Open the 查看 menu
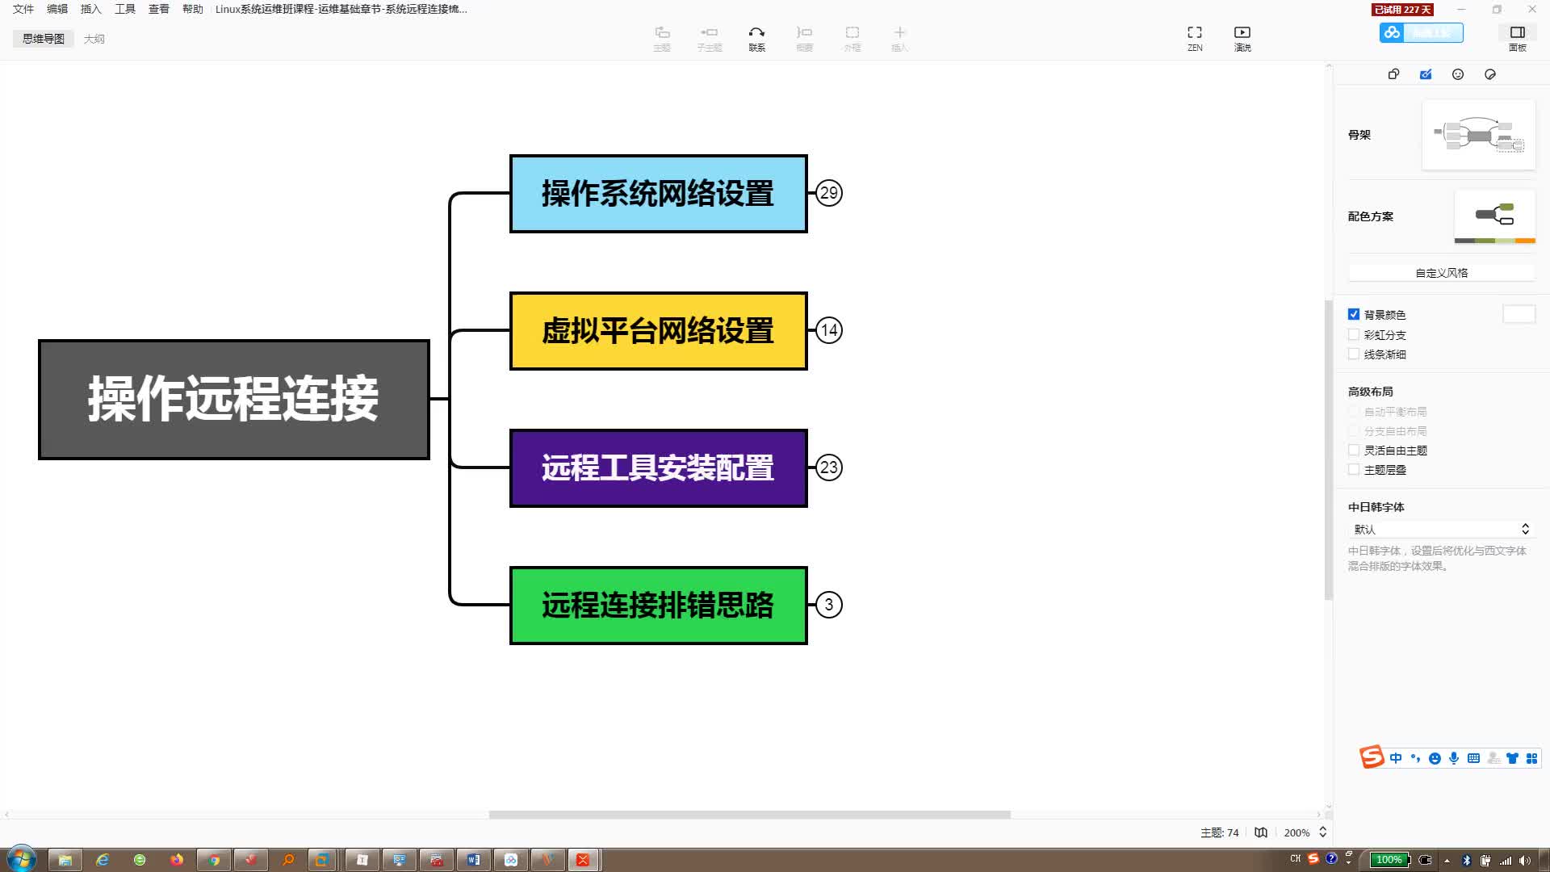 [159, 9]
